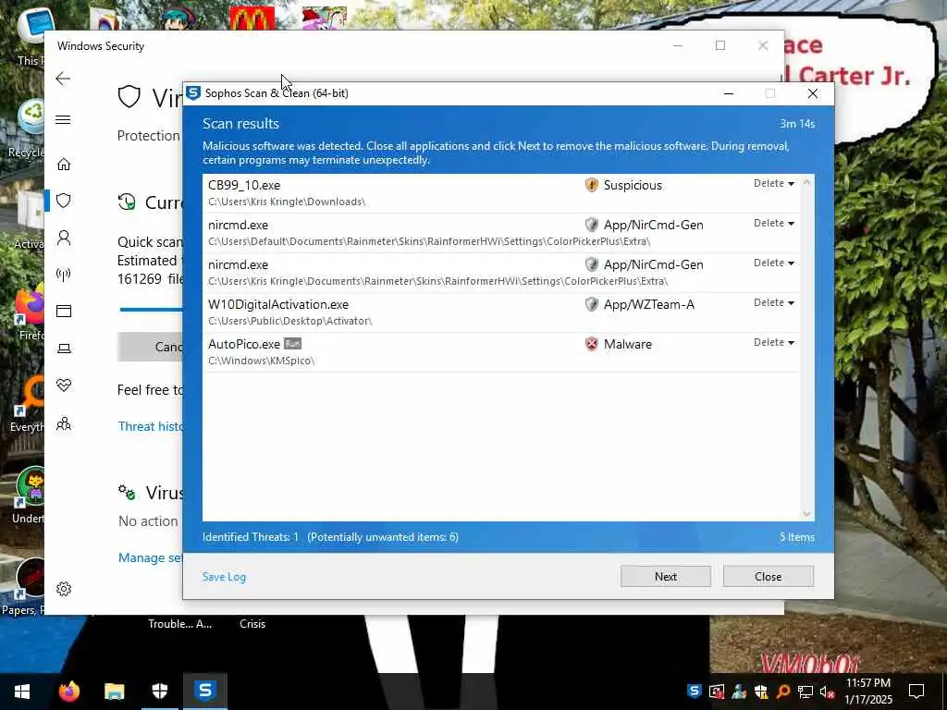Open Delete dropdown for W10DigitalActivation.exe

774,303
